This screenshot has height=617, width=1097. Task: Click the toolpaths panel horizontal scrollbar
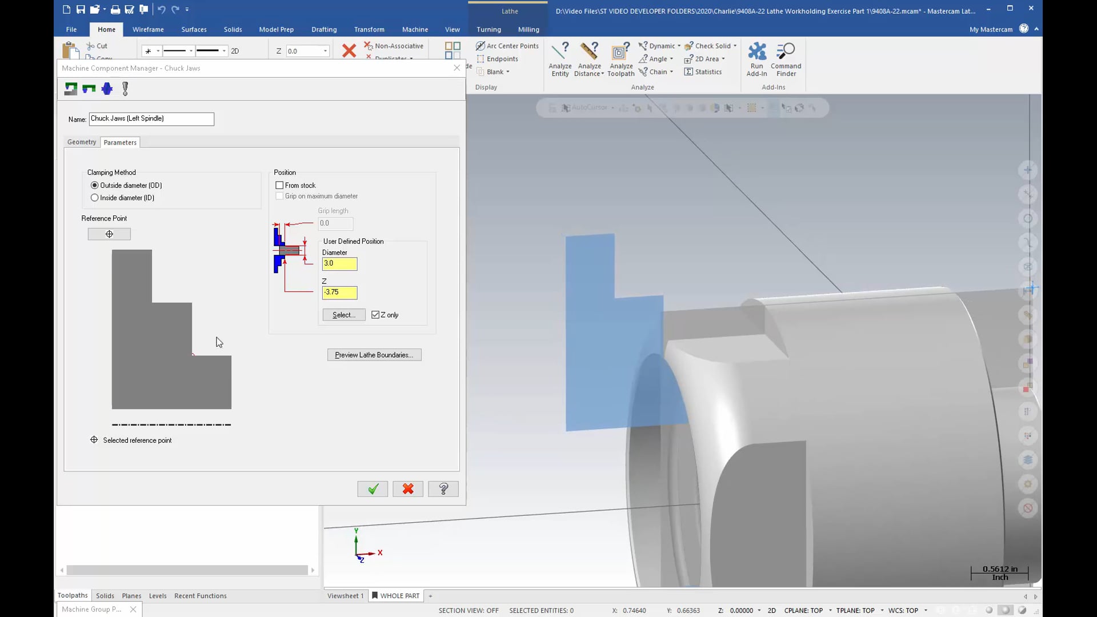pyautogui.click(x=187, y=570)
